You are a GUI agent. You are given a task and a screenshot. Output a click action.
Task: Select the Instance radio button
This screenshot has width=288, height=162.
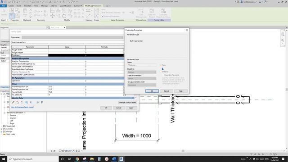(x=161, y=72)
